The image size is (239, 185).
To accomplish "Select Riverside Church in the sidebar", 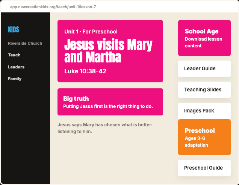I will (x=25, y=43).
